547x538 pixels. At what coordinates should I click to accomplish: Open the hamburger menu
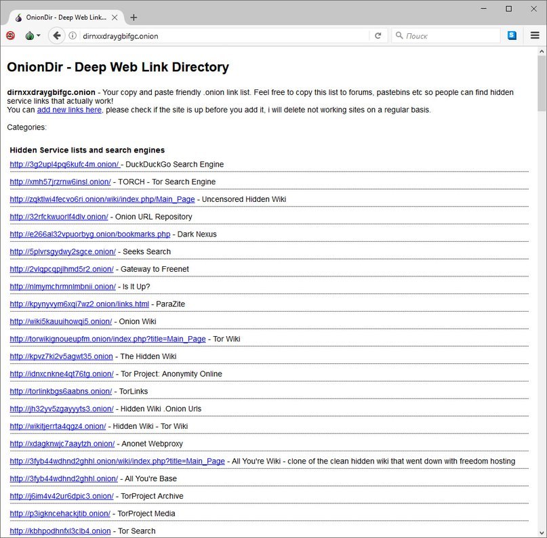click(535, 36)
